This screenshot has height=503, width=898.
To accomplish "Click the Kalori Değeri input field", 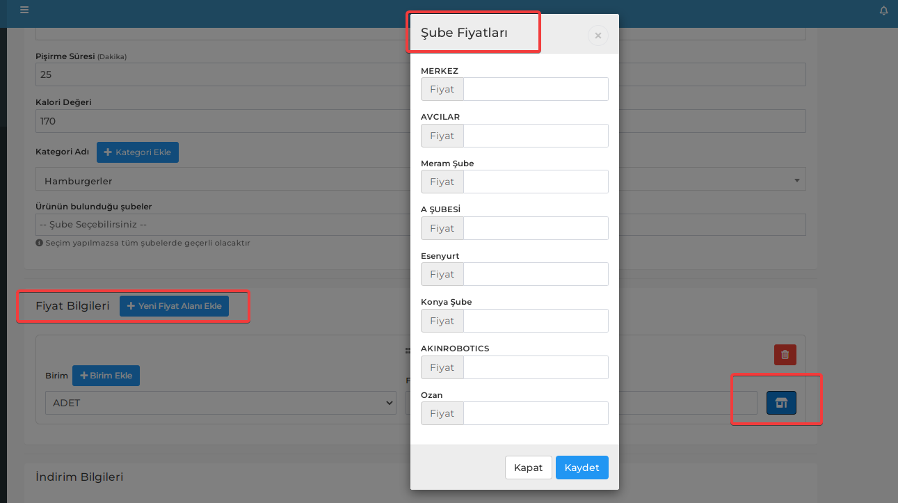I will pos(421,121).
